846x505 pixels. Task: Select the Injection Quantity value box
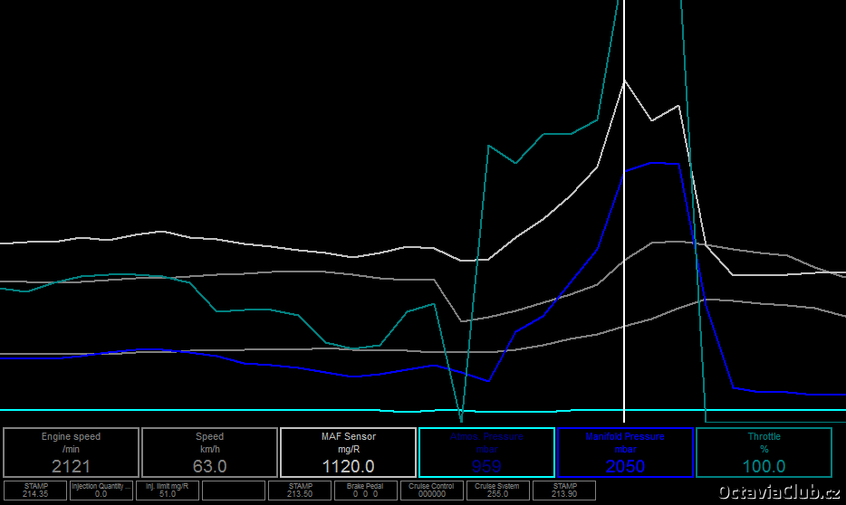click(101, 491)
